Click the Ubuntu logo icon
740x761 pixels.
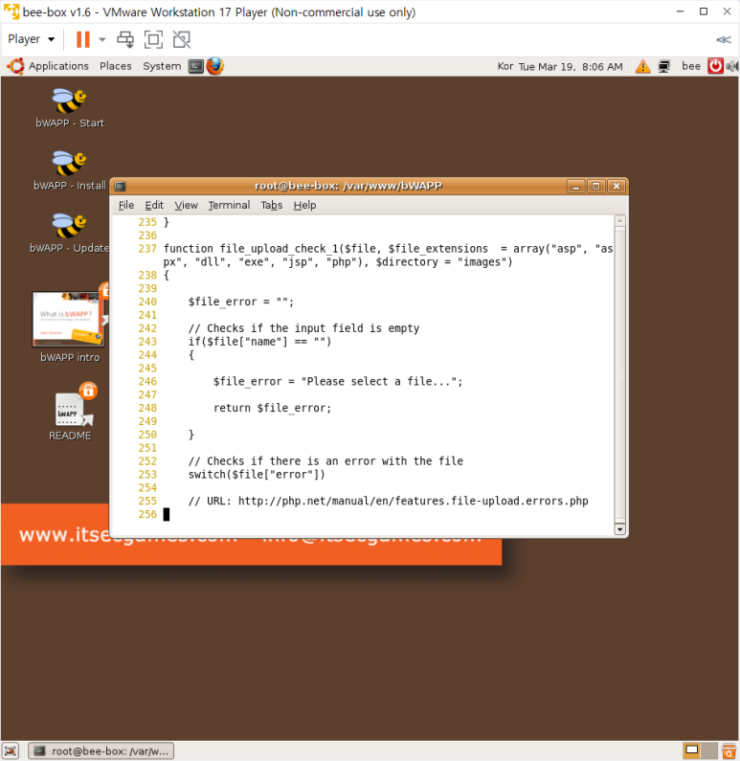[15, 66]
